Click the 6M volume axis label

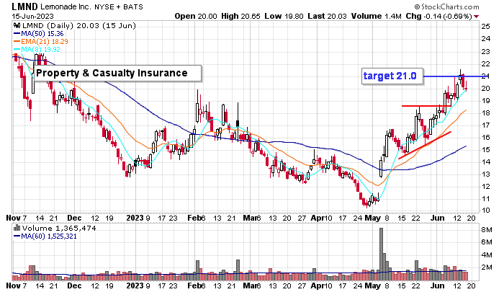pos(486,242)
